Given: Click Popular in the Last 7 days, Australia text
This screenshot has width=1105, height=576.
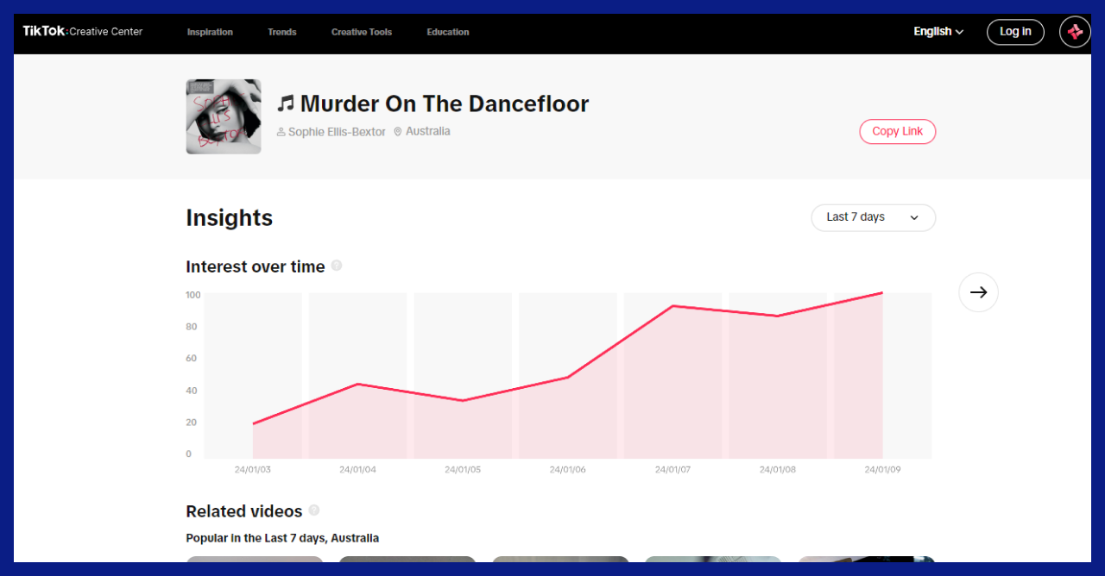Looking at the screenshot, I should tap(282, 538).
